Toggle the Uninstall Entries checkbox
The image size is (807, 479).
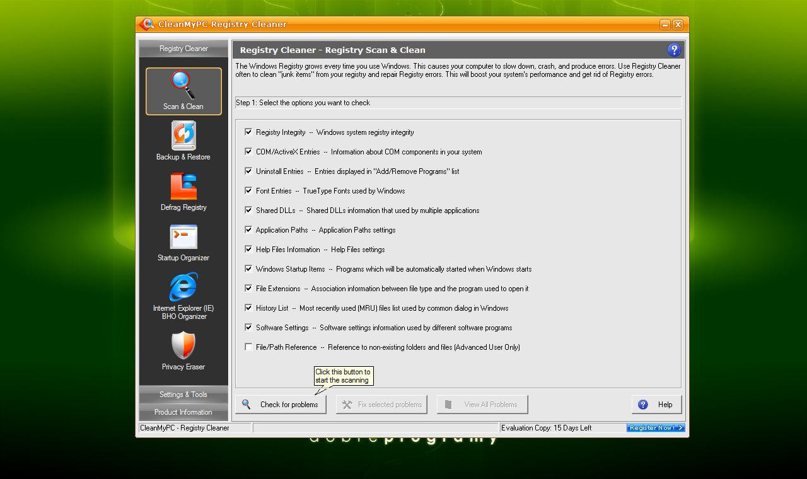[248, 171]
